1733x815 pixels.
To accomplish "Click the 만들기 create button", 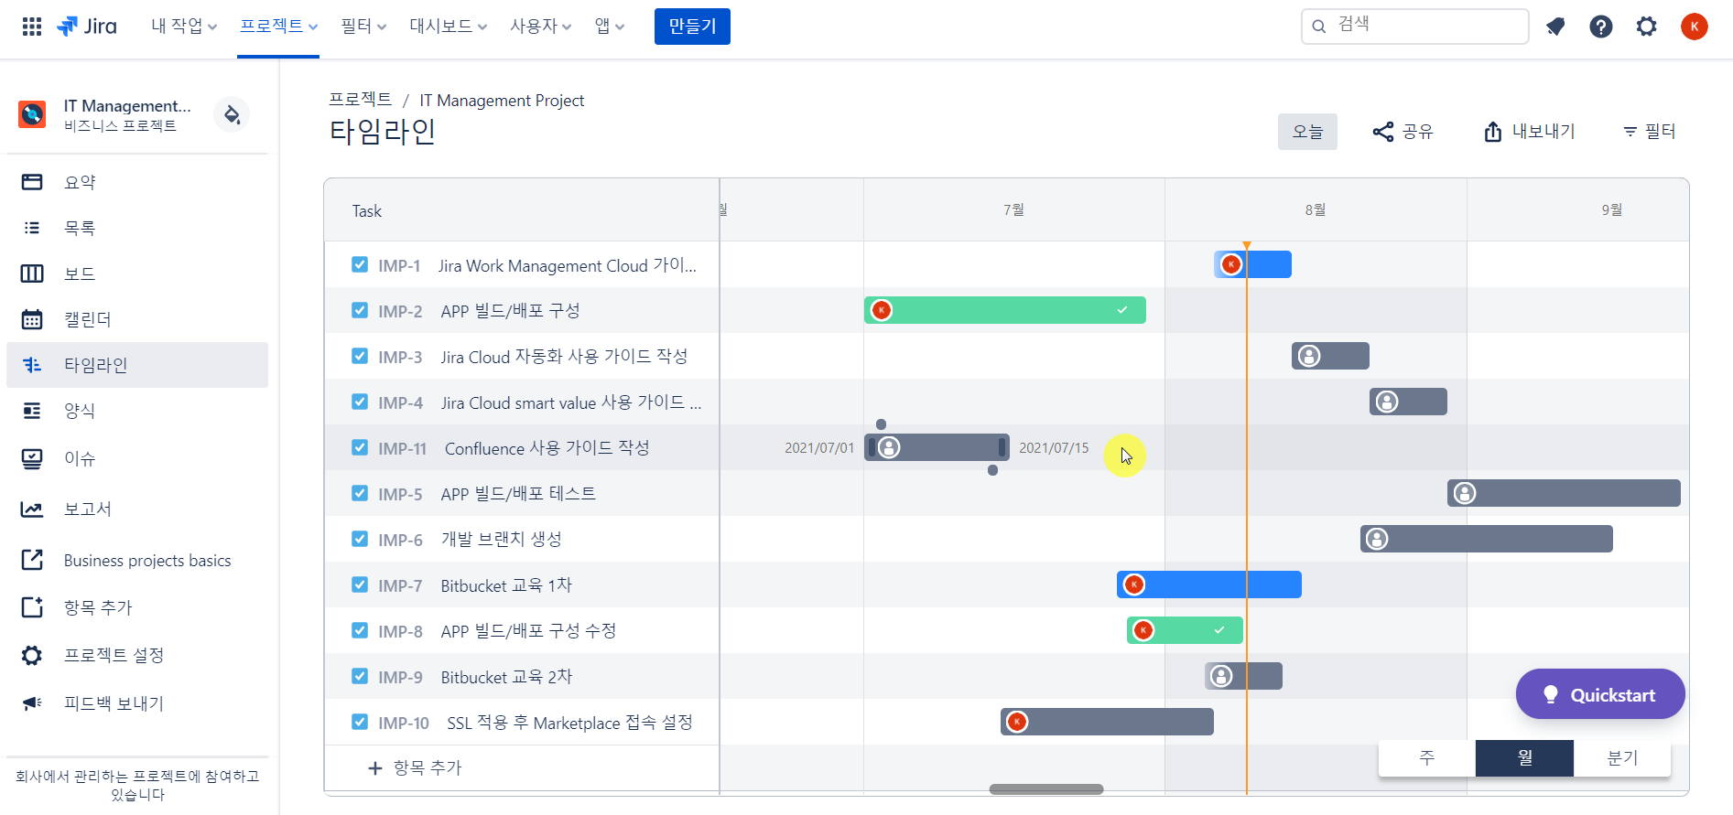I will click(692, 27).
